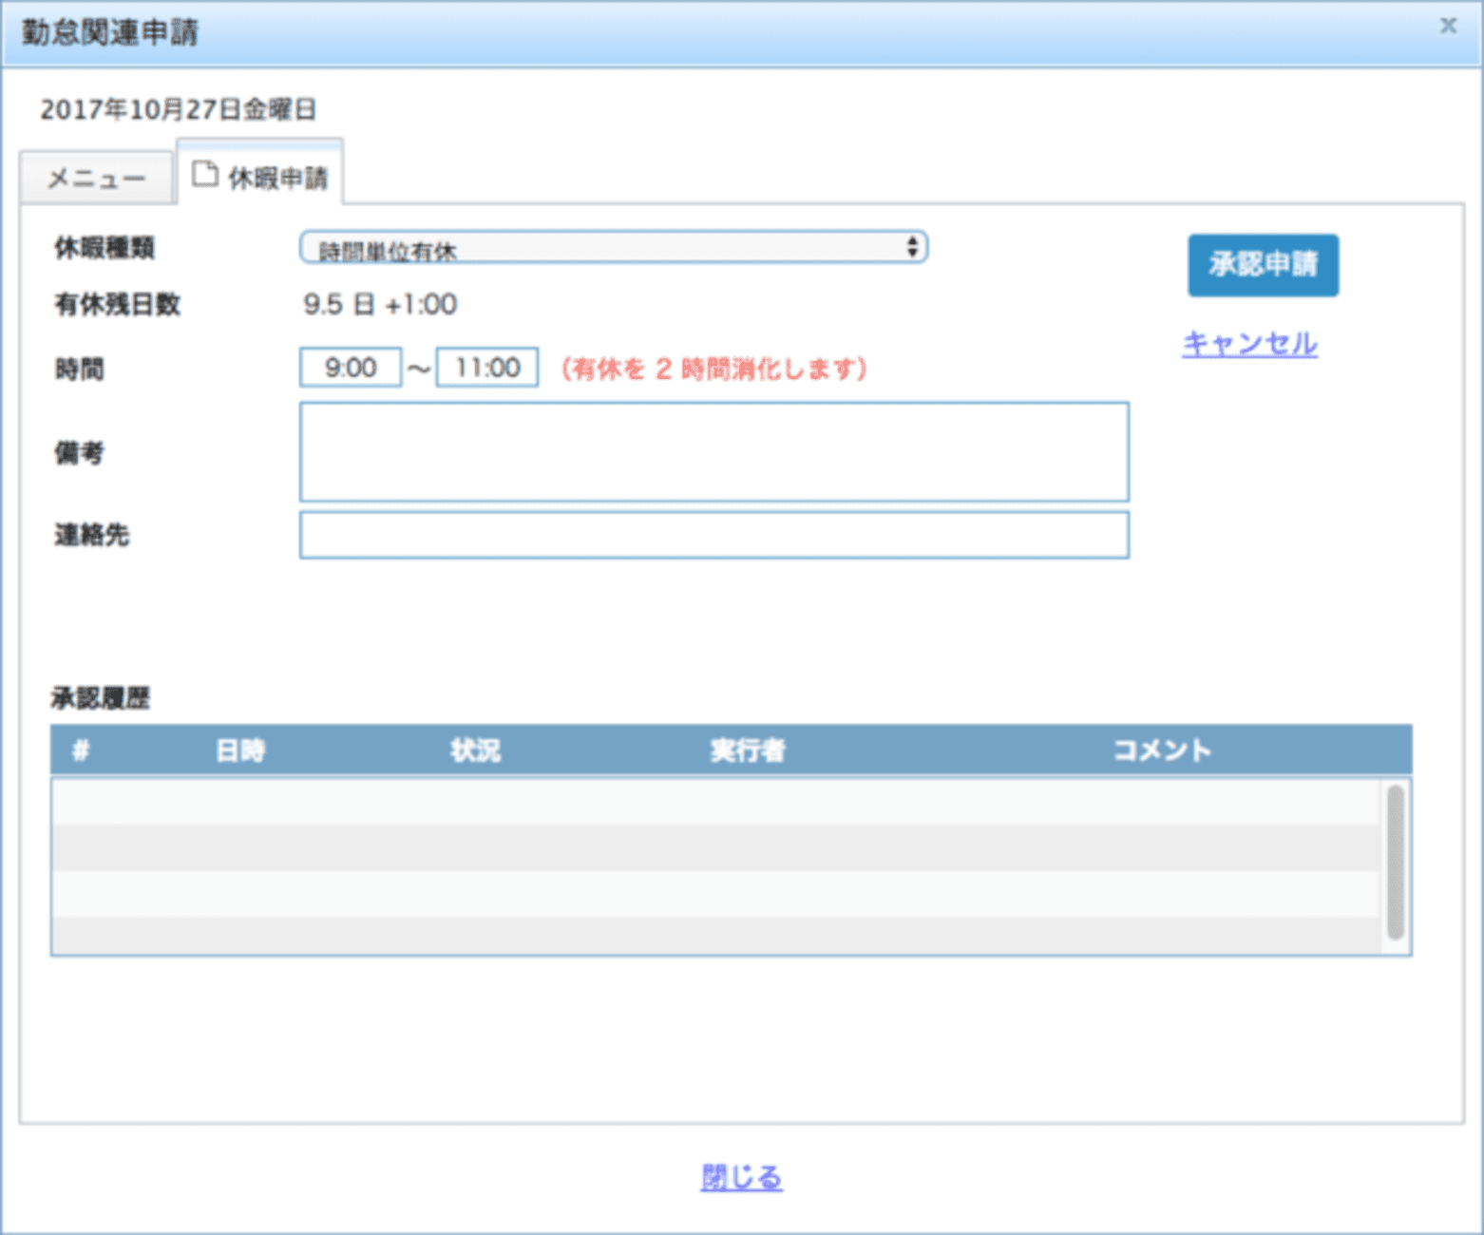Click the 実行者 column header

pyautogui.click(x=748, y=750)
